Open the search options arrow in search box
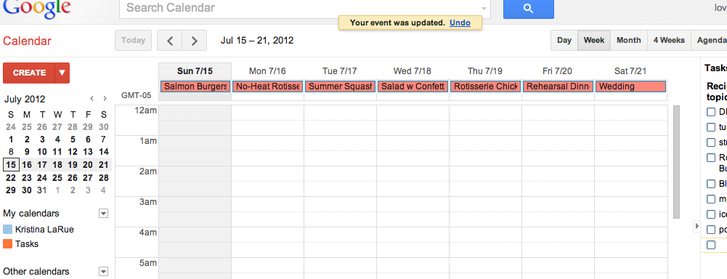Image resolution: width=727 pixels, height=279 pixels. click(484, 8)
